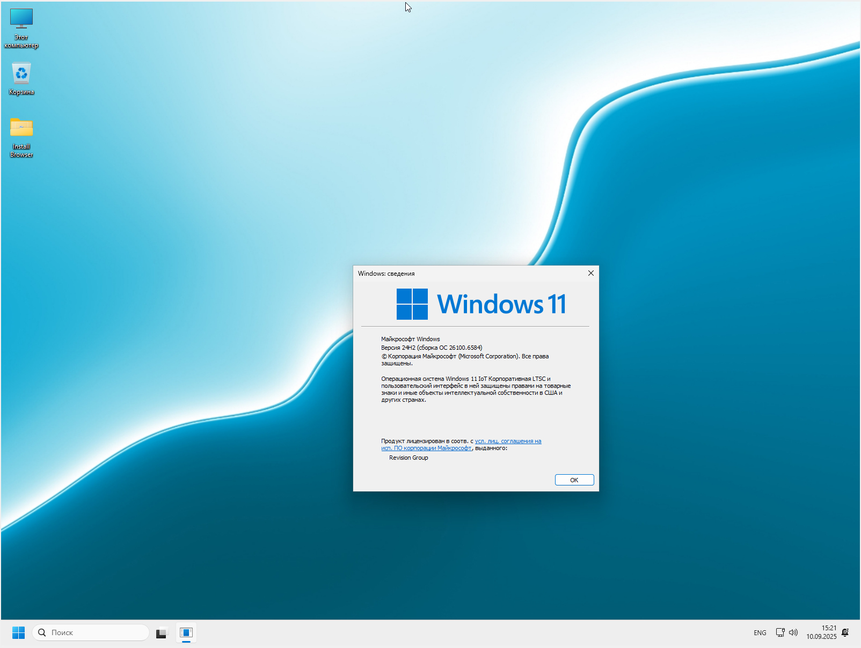Select the 'Корзина' recycle bin icon

[x=21, y=79]
